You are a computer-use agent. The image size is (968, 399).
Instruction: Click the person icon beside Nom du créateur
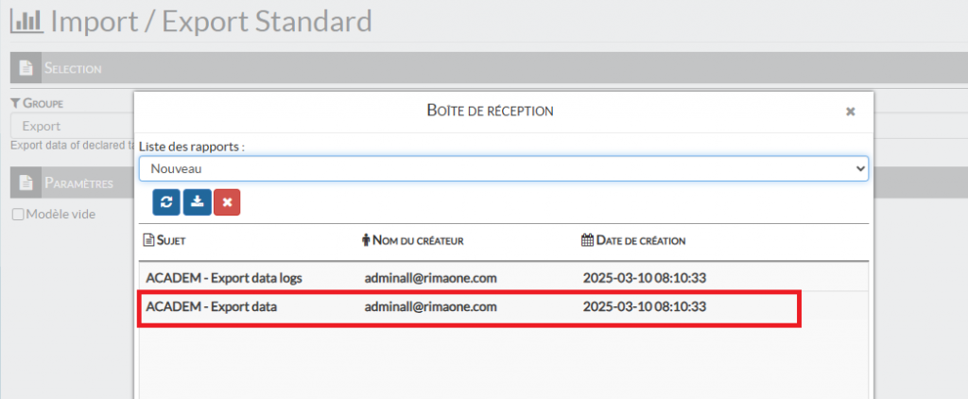tap(366, 240)
